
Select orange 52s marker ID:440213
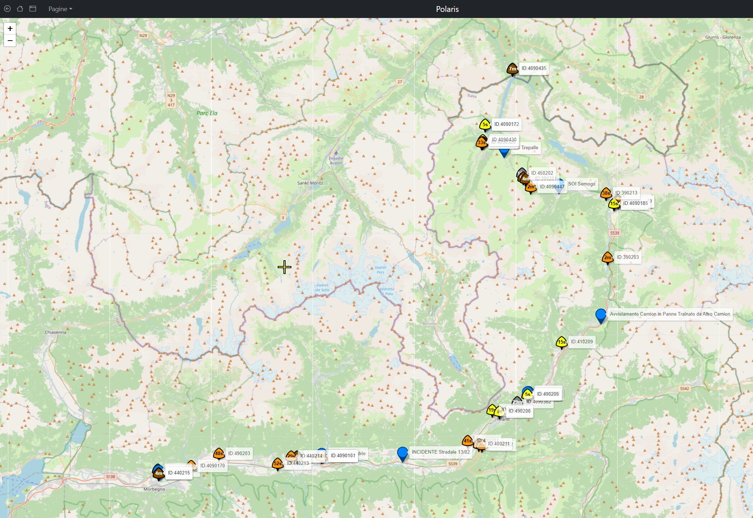click(x=277, y=464)
